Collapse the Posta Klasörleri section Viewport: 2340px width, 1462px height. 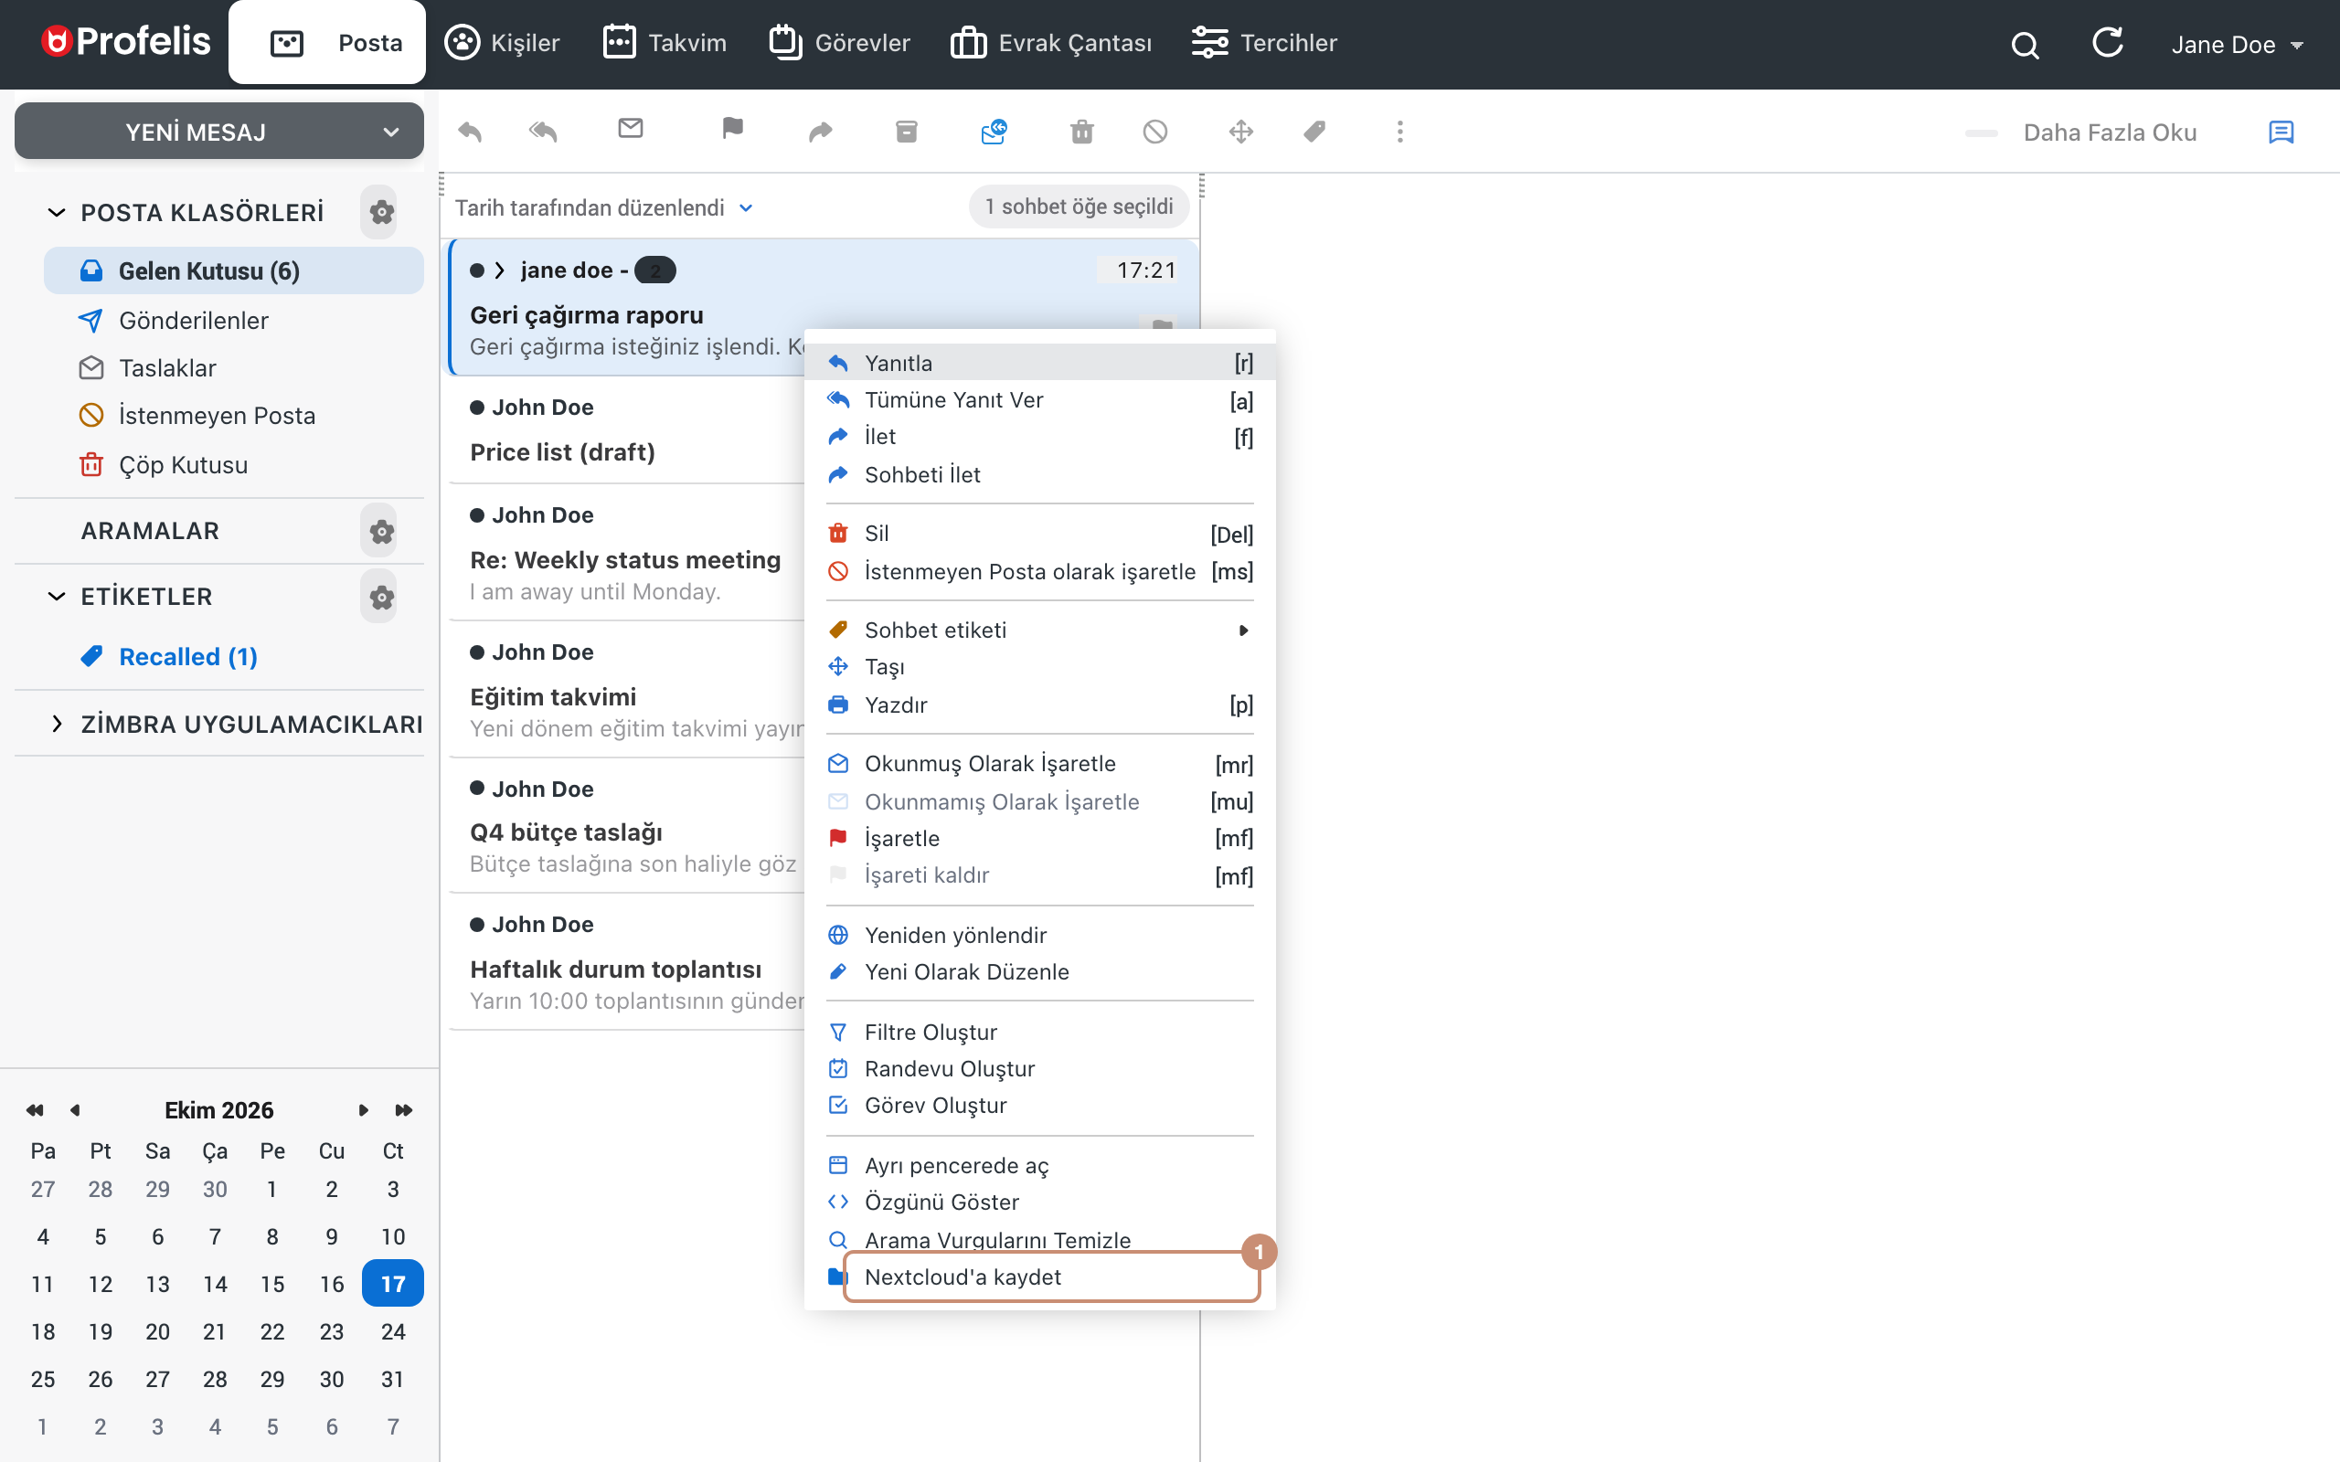click(56, 212)
